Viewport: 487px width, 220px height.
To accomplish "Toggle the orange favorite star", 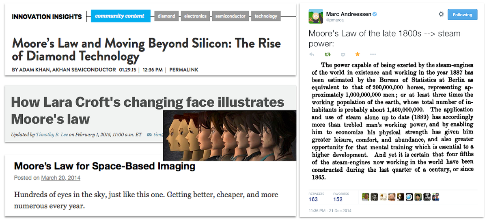I will coord(358,54).
